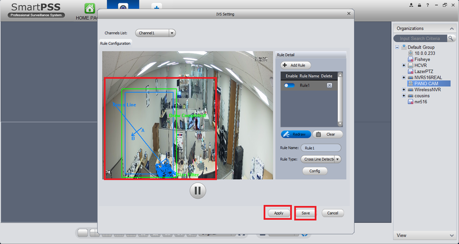Close the IVS Setting dialog

click(x=348, y=13)
